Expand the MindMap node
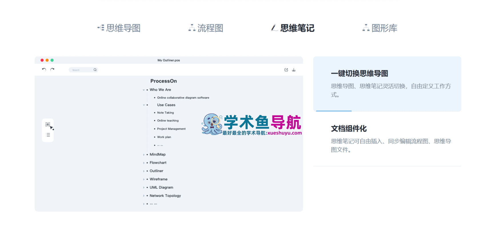This screenshot has width=503, height=249. (144, 155)
